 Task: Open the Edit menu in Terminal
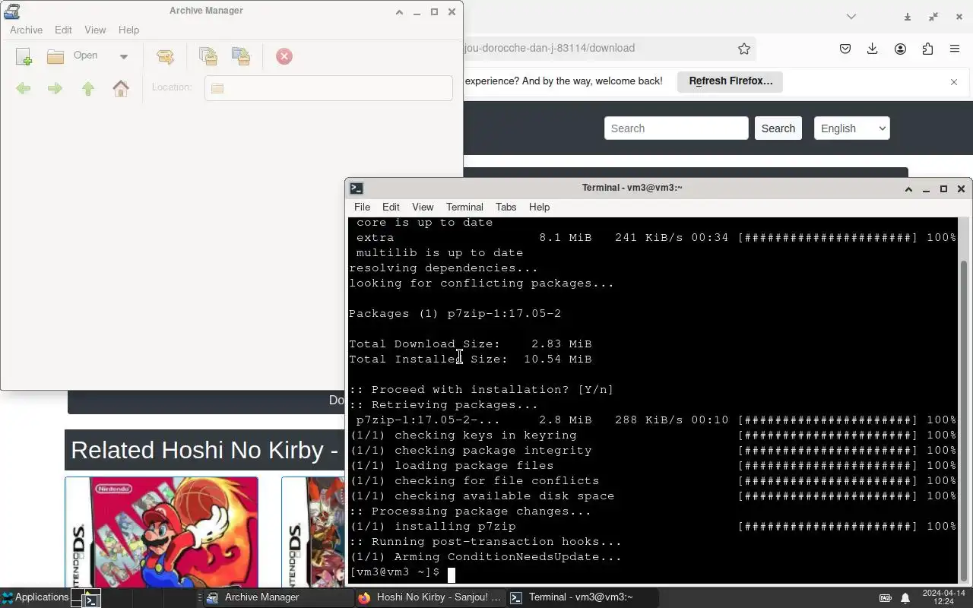tap(391, 207)
